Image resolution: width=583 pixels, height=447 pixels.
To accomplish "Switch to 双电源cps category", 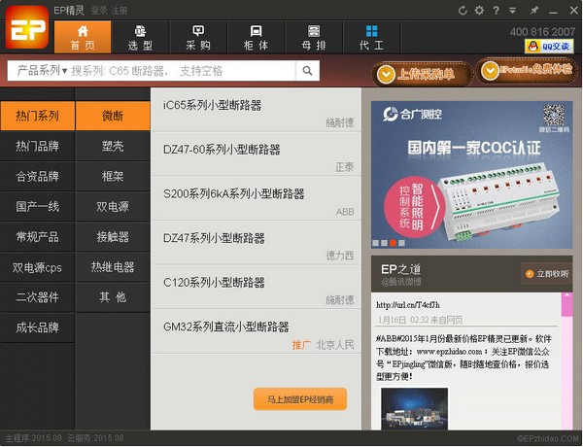I will pyautogui.click(x=37, y=267).
